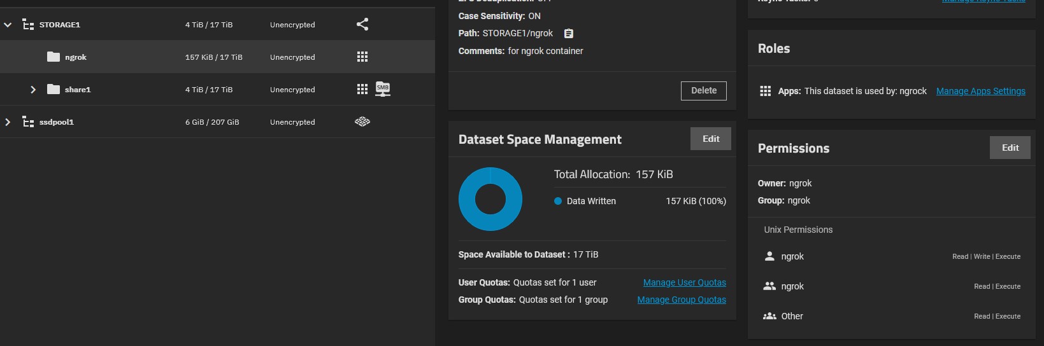Screen dimensions: 1044x346
Task: Edit Dataset Space Management settings
Action: 711,139
